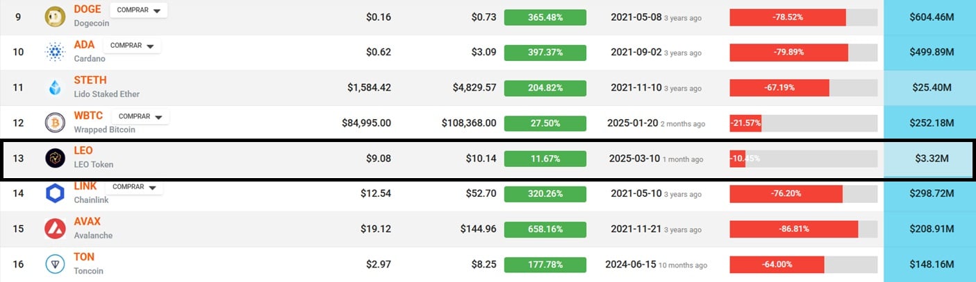Click the Cardano ADA logo icon

pyautogui.click(x=55, y=52)
